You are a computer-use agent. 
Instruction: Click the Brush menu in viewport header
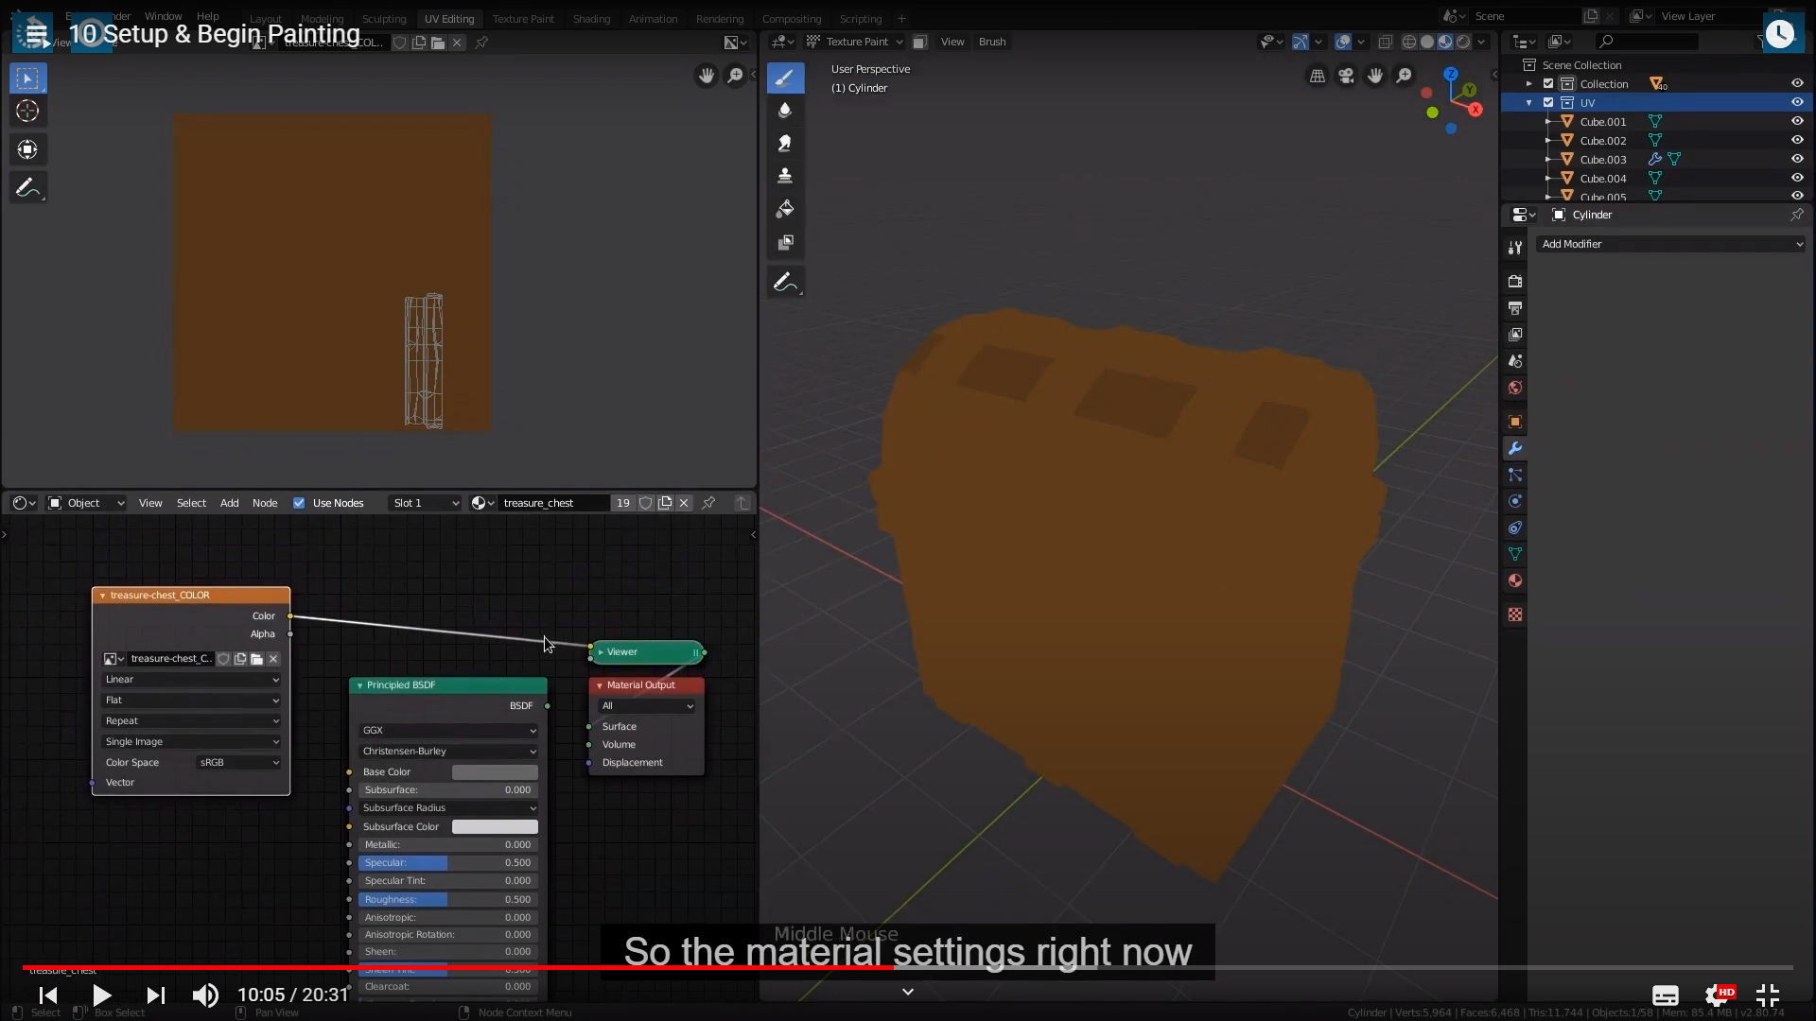coord(992,42)
